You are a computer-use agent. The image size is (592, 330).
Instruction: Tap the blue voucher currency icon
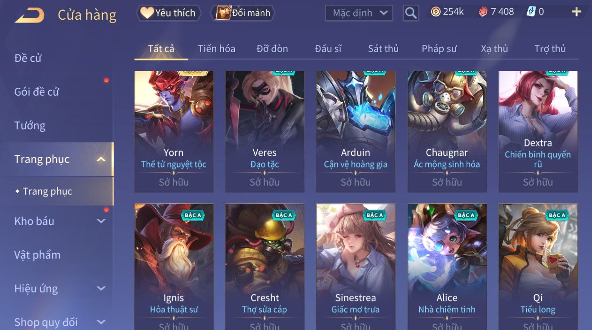point(531,12)
